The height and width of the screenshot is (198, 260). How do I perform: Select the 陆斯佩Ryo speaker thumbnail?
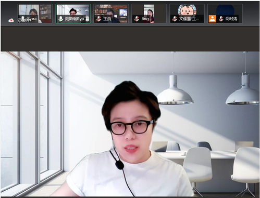73,14
